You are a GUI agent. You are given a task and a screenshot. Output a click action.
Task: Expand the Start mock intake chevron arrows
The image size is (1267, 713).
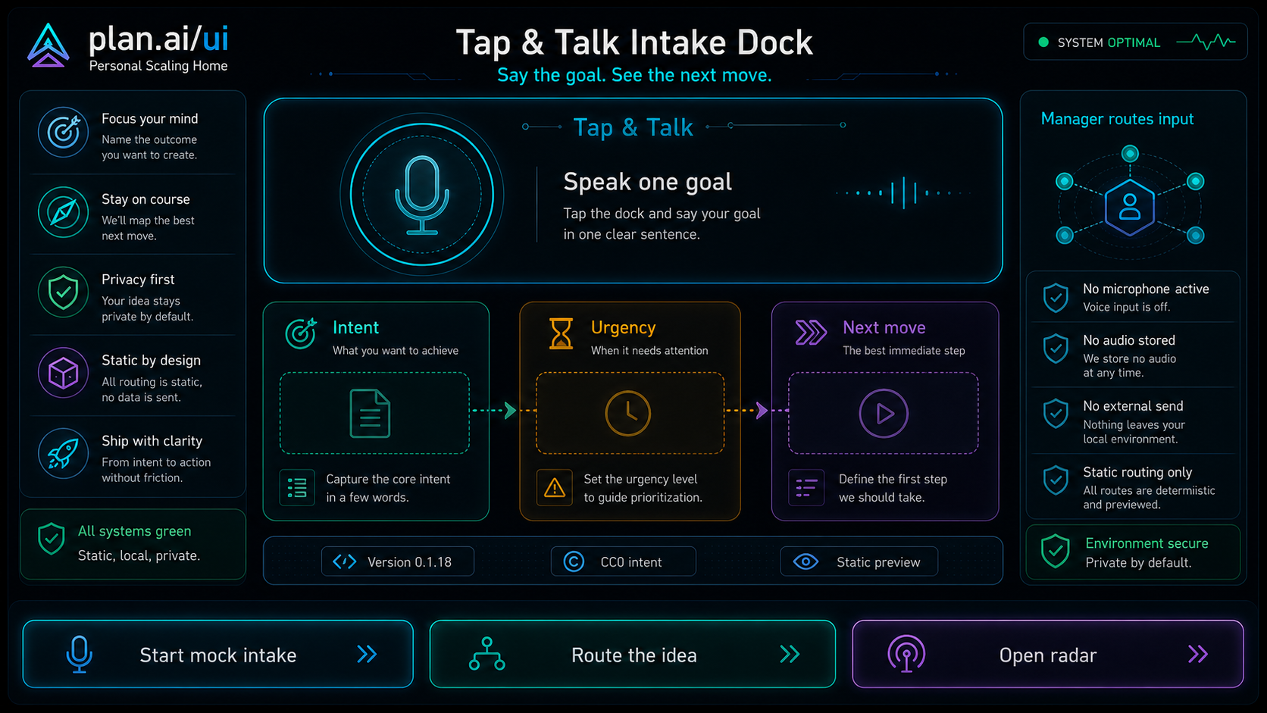(367, 654)
